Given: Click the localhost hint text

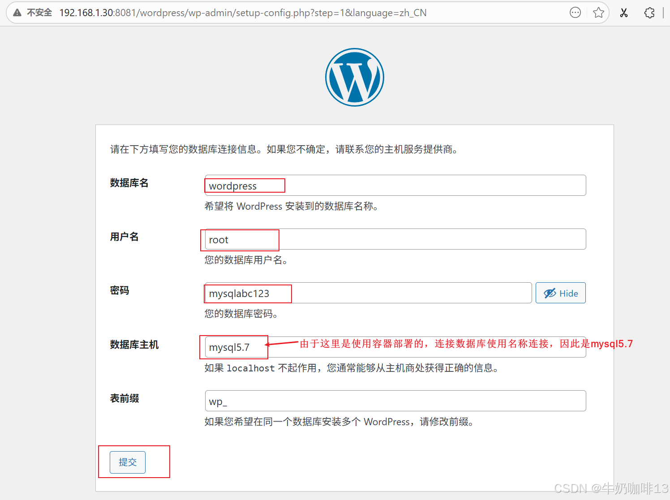Looking at the screenshot, I should point(352,368).
